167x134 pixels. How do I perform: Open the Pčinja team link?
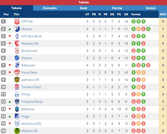[x=26, y=94]
